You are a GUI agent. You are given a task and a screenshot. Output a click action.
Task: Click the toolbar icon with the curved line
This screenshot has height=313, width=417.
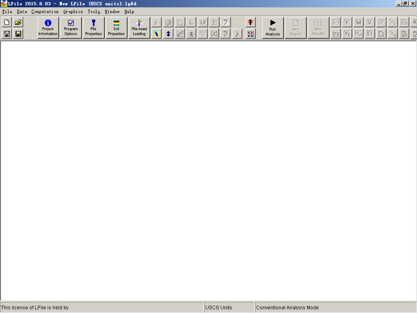[168, 22]
